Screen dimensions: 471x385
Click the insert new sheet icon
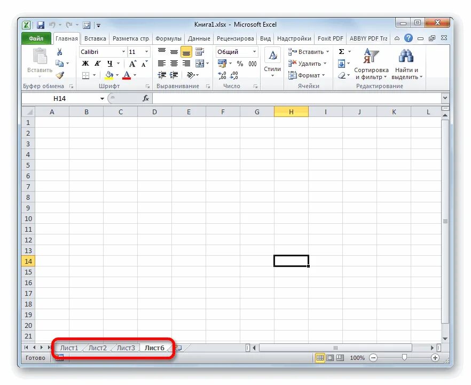coord(179,348)
